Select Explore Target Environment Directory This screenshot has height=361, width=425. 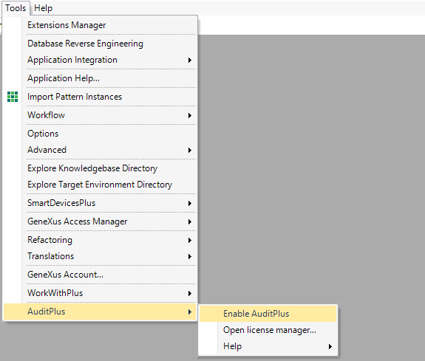click(100, 185)
